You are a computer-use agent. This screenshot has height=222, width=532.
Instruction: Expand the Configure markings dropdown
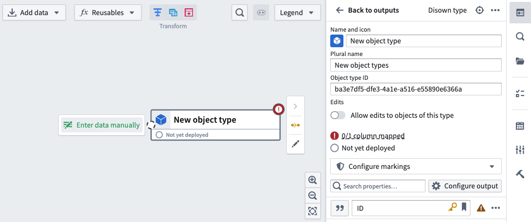point(416,166)
